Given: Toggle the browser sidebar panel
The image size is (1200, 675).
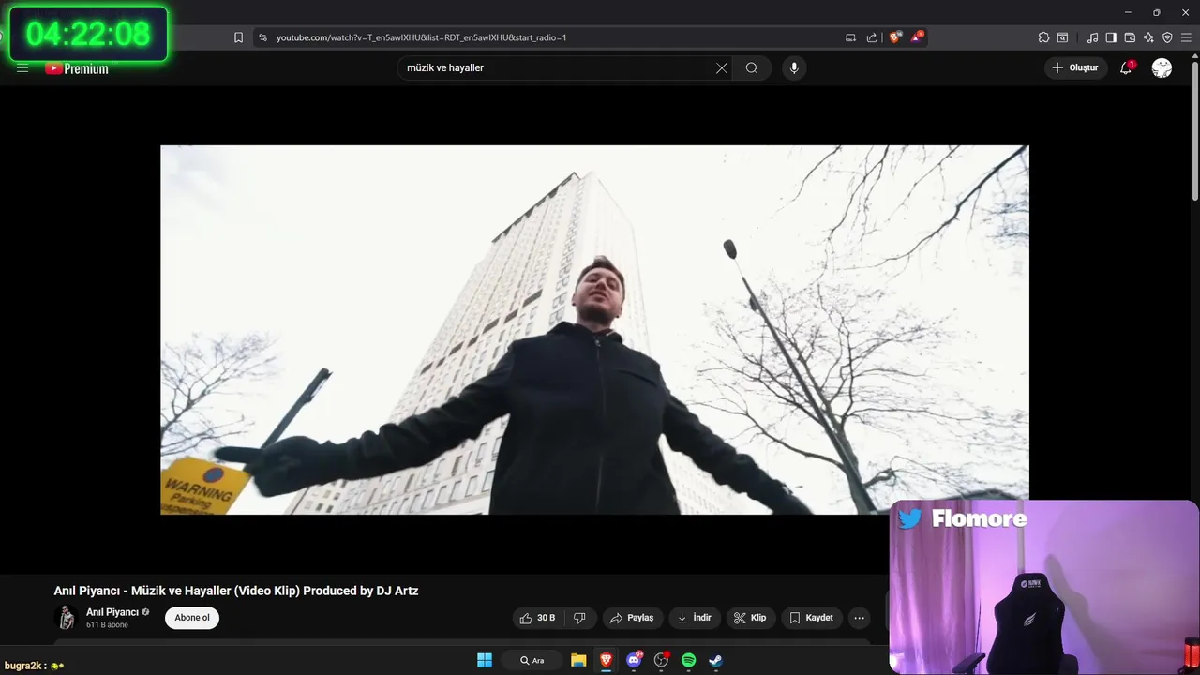Looking at the screenshot, I should click(1111, 37).
